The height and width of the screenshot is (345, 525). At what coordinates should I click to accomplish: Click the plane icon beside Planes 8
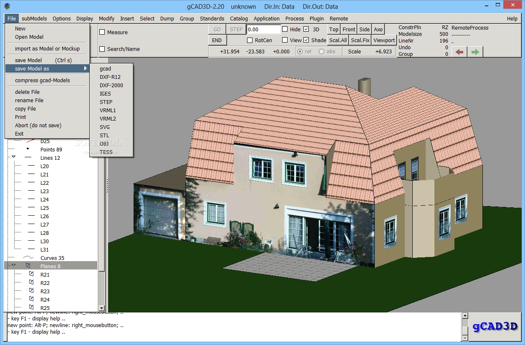coord(28,266)
